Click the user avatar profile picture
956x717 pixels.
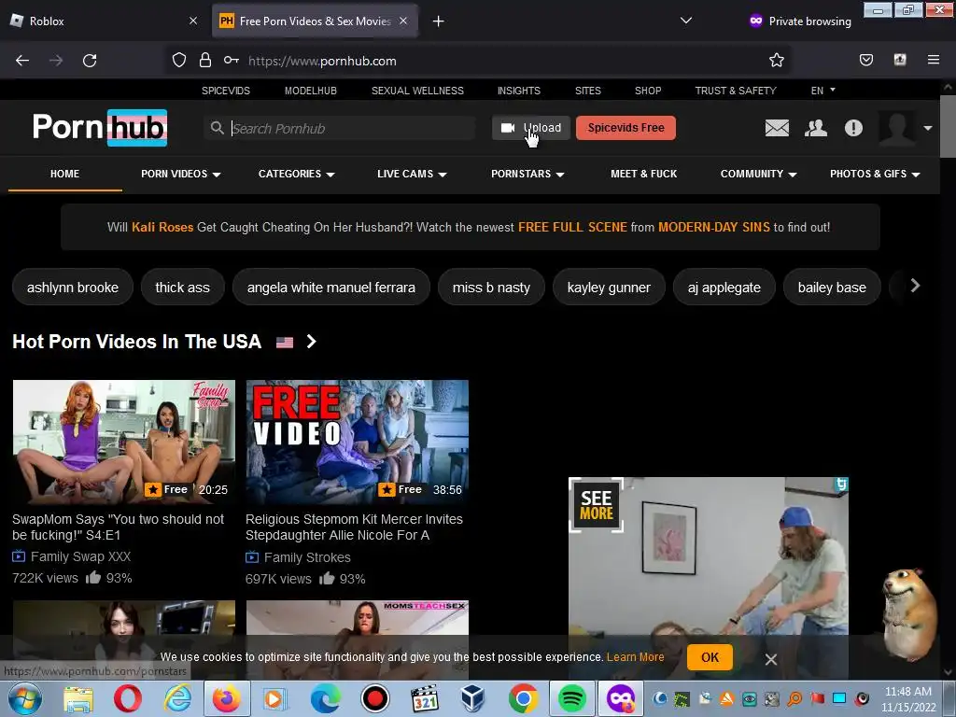pyautogui.click(x=897, y=128)
